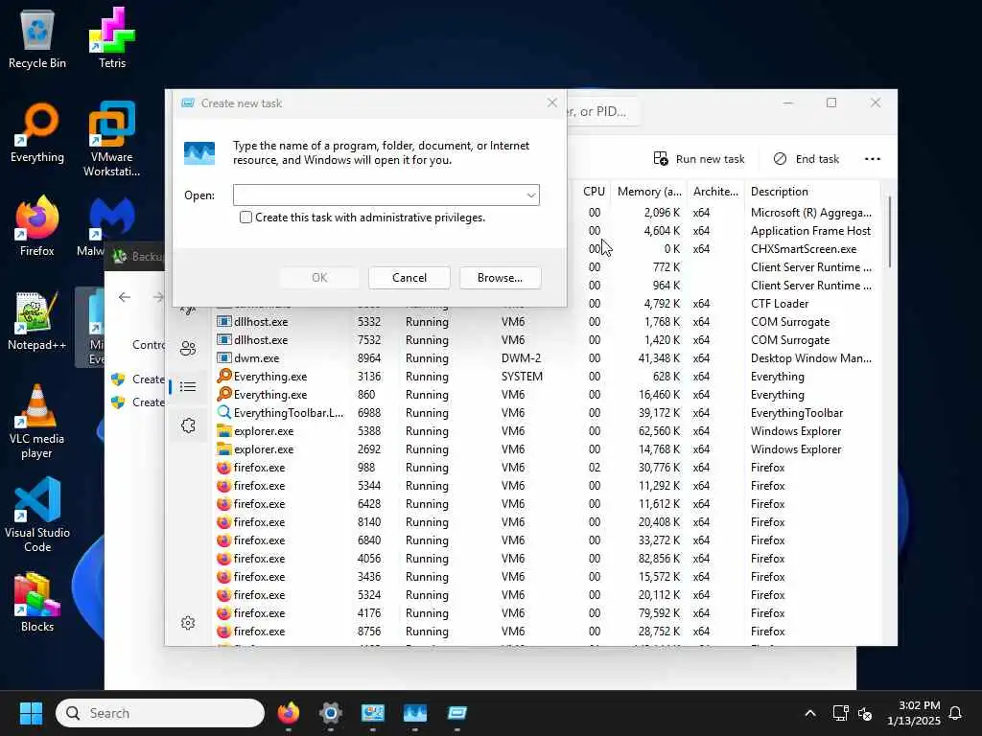Viewport: 982px width, 736px height.
Task: Open the Settings gear app on the taskbar
Action: [331, 713]
